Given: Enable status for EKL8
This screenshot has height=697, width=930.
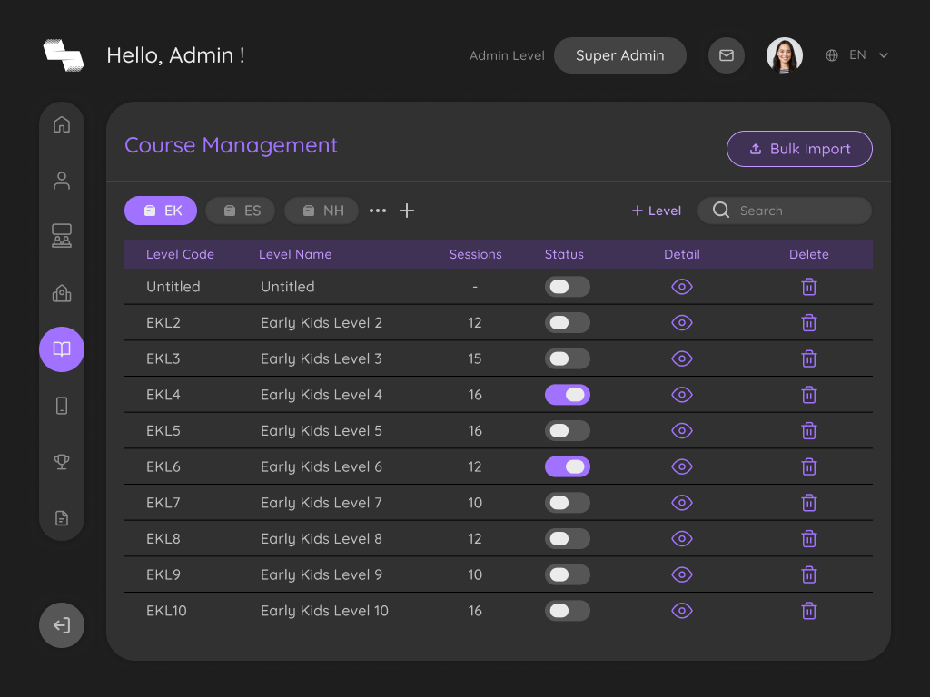Looking at the screenshot, I should click(567, 539).
